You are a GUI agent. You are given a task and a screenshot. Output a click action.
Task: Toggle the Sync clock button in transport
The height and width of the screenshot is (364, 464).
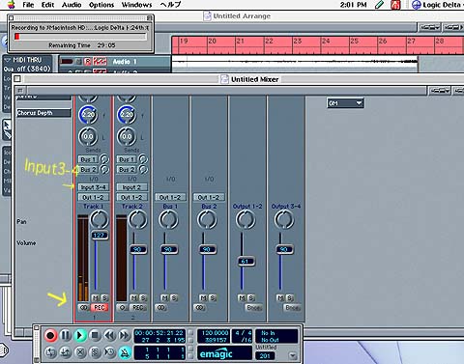coord(110,352)
